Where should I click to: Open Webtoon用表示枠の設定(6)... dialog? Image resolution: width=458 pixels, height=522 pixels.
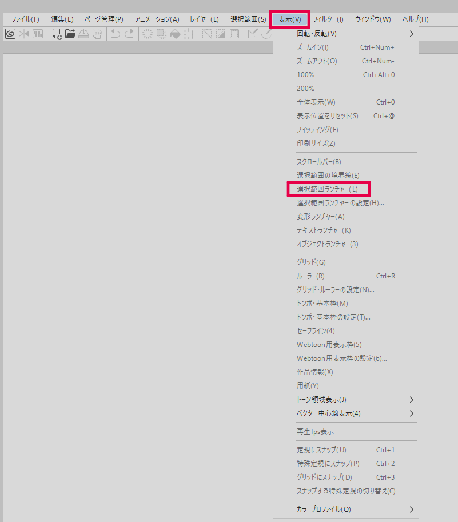tap(346, 358)
